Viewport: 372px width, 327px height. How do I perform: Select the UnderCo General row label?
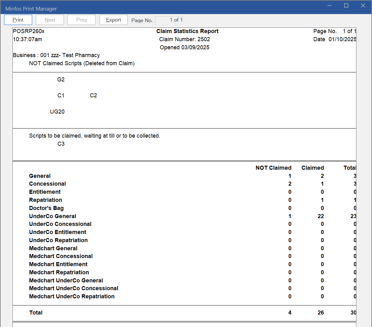coord(52,216)
